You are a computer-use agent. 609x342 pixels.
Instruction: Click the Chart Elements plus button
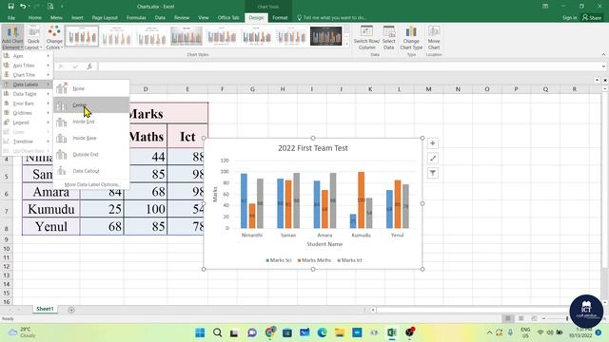(x=433, y=143)
